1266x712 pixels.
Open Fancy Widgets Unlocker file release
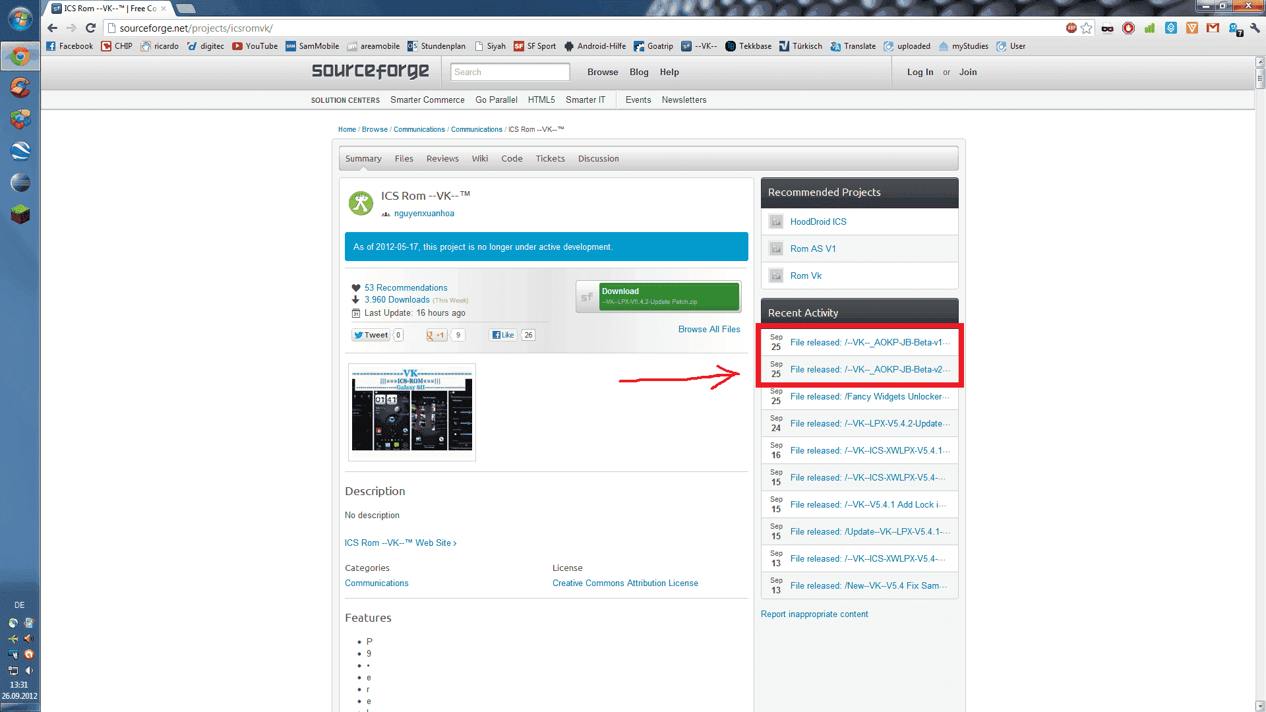870,396
